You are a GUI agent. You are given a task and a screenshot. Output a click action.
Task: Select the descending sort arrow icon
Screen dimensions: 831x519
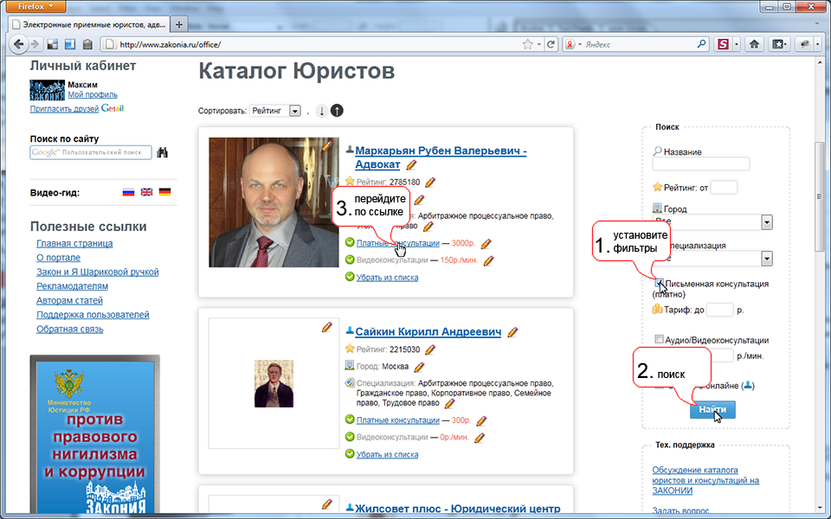[x=321, y=111]
